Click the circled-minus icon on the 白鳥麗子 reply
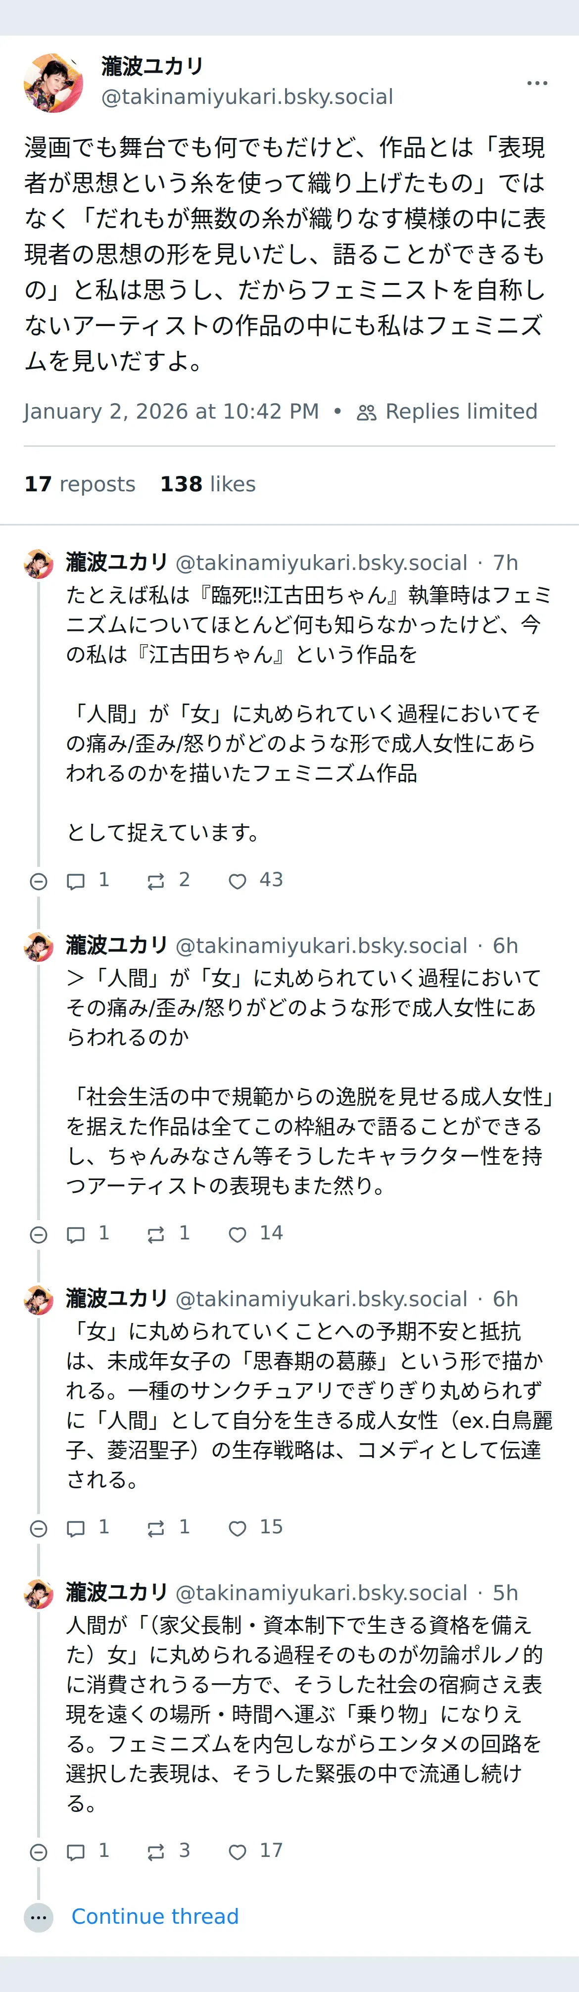579x1992 pixels. (x=39, y=1528)
